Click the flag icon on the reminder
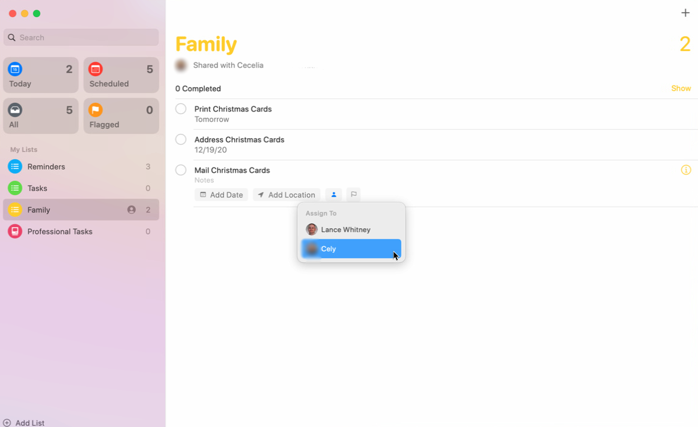This screenshot has width=698, height=427. click(353, 195)
